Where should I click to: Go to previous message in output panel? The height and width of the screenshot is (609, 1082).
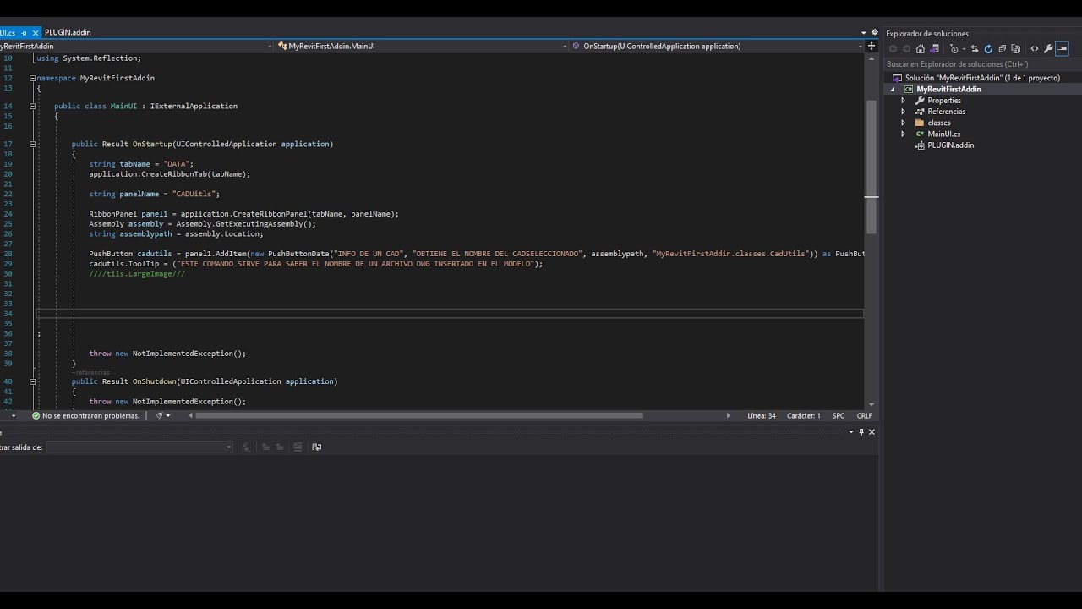(x=265, y=447)
